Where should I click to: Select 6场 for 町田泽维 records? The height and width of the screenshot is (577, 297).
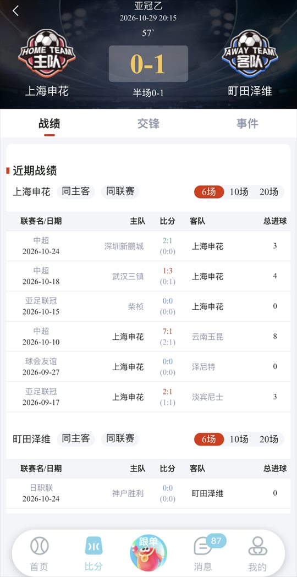point(209,439)
